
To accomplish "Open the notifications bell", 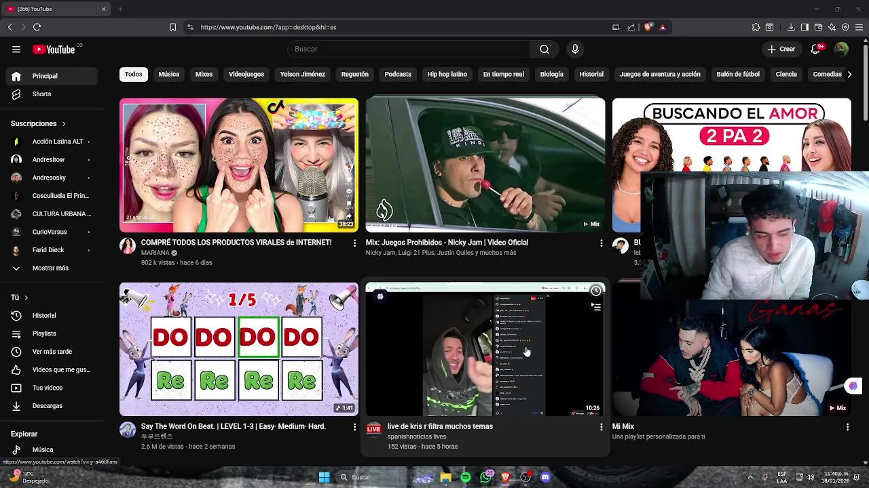I will coord(816,49).
